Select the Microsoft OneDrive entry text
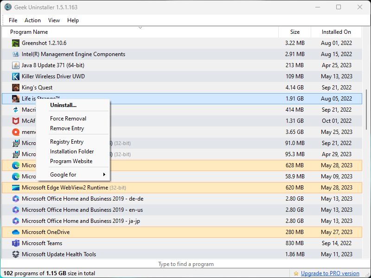This screenshot has height=278, width=371. point(45,232)
